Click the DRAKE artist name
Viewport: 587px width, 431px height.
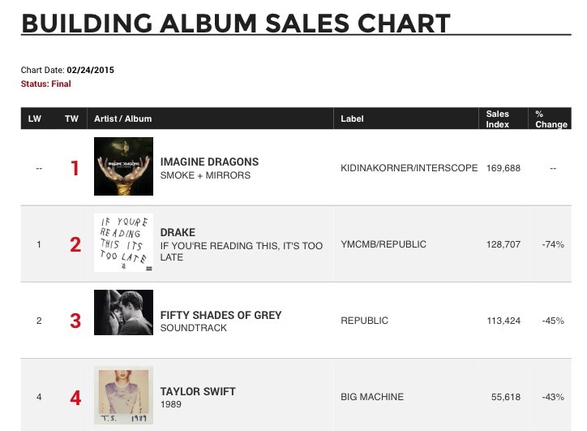click(x=178, y=232)
